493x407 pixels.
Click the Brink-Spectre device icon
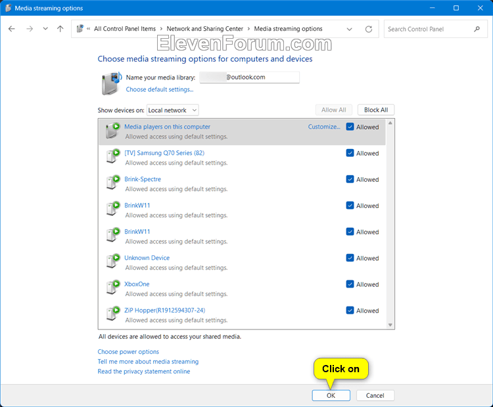pyautogui.click(x=113, y=182)
